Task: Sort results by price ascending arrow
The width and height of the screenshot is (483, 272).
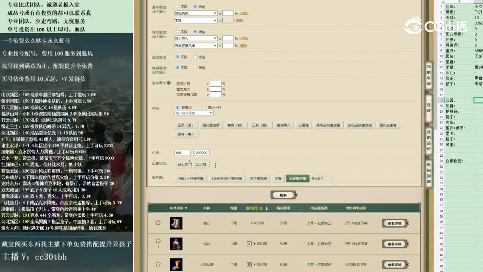Action: click(261, 208)
